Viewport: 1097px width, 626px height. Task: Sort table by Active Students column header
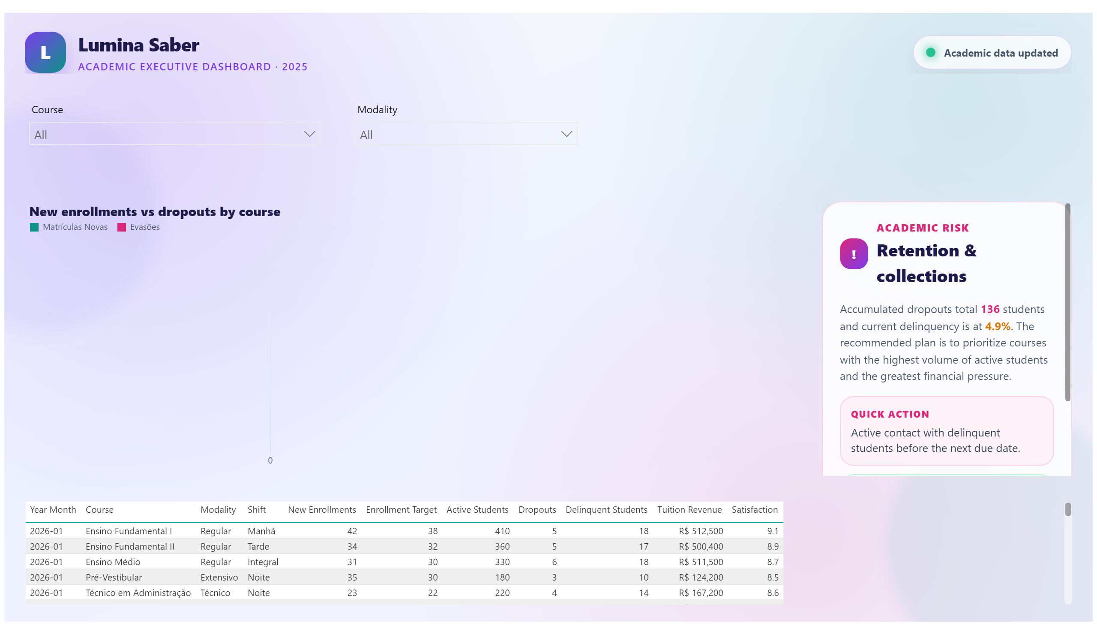[x=477, y=509]
